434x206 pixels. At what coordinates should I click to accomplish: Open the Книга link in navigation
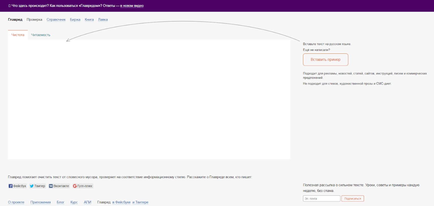[89, 19]
